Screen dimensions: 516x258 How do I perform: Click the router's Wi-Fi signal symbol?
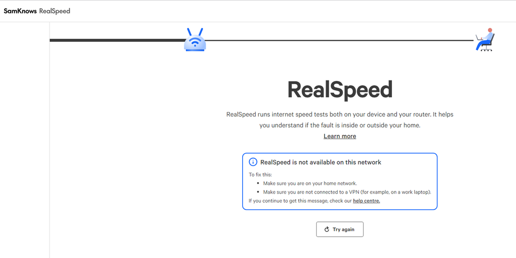(x=195, y=42)
